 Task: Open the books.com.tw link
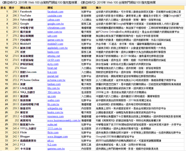(x=55, y=112)
